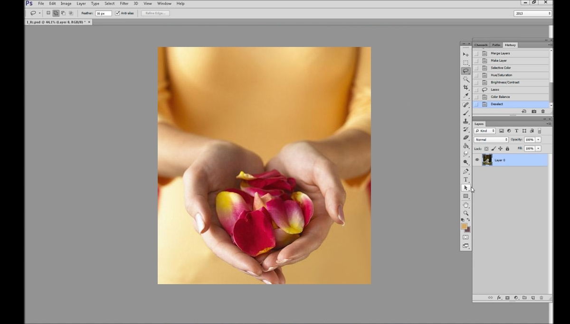Add a layer style via fx icon
Screen dimensions: 570x324
(x=499, y=298)
